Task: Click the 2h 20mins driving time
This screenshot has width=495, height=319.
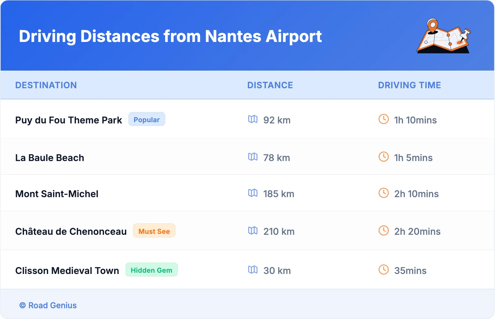Action: pyautogui.click(x=417, y=231)
